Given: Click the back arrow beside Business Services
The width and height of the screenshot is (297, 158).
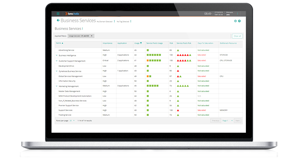Looking at the screenshot, I should 58,20.
